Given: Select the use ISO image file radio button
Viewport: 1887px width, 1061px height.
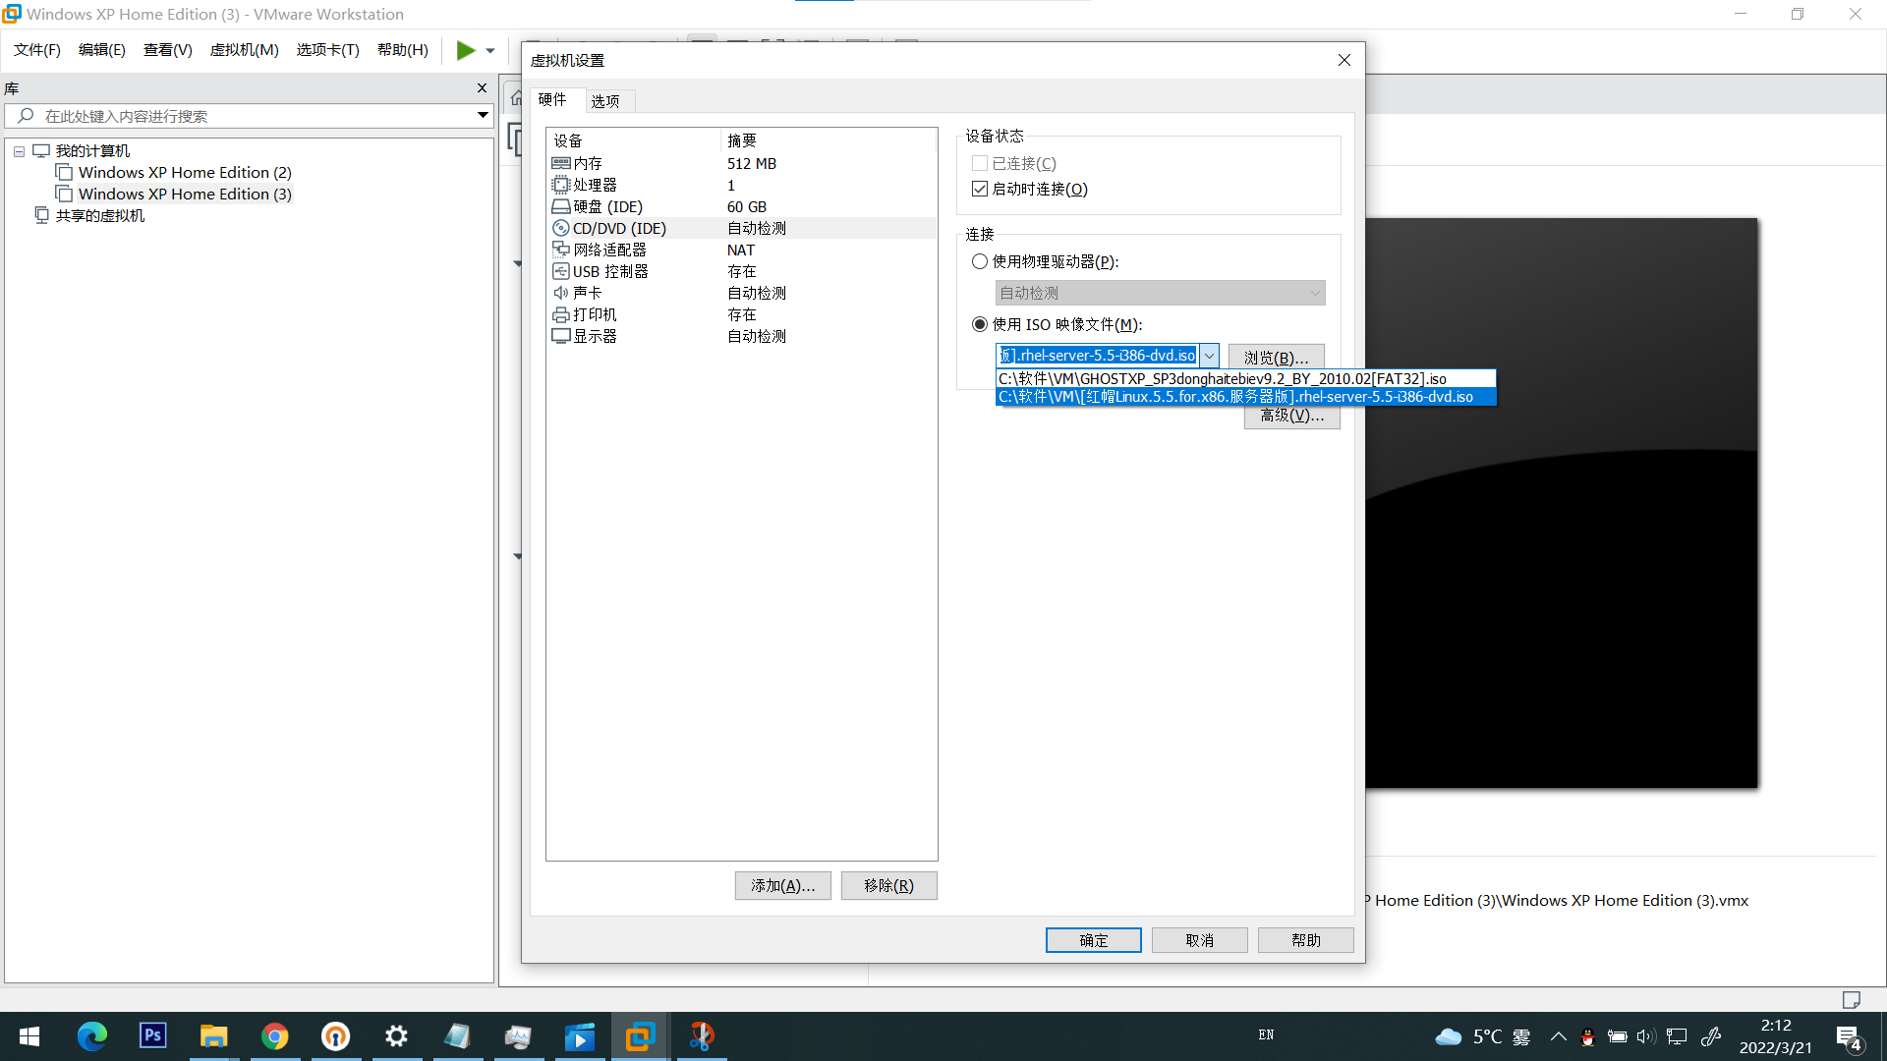Looking at the screenshot, I should tap(980, 325).
